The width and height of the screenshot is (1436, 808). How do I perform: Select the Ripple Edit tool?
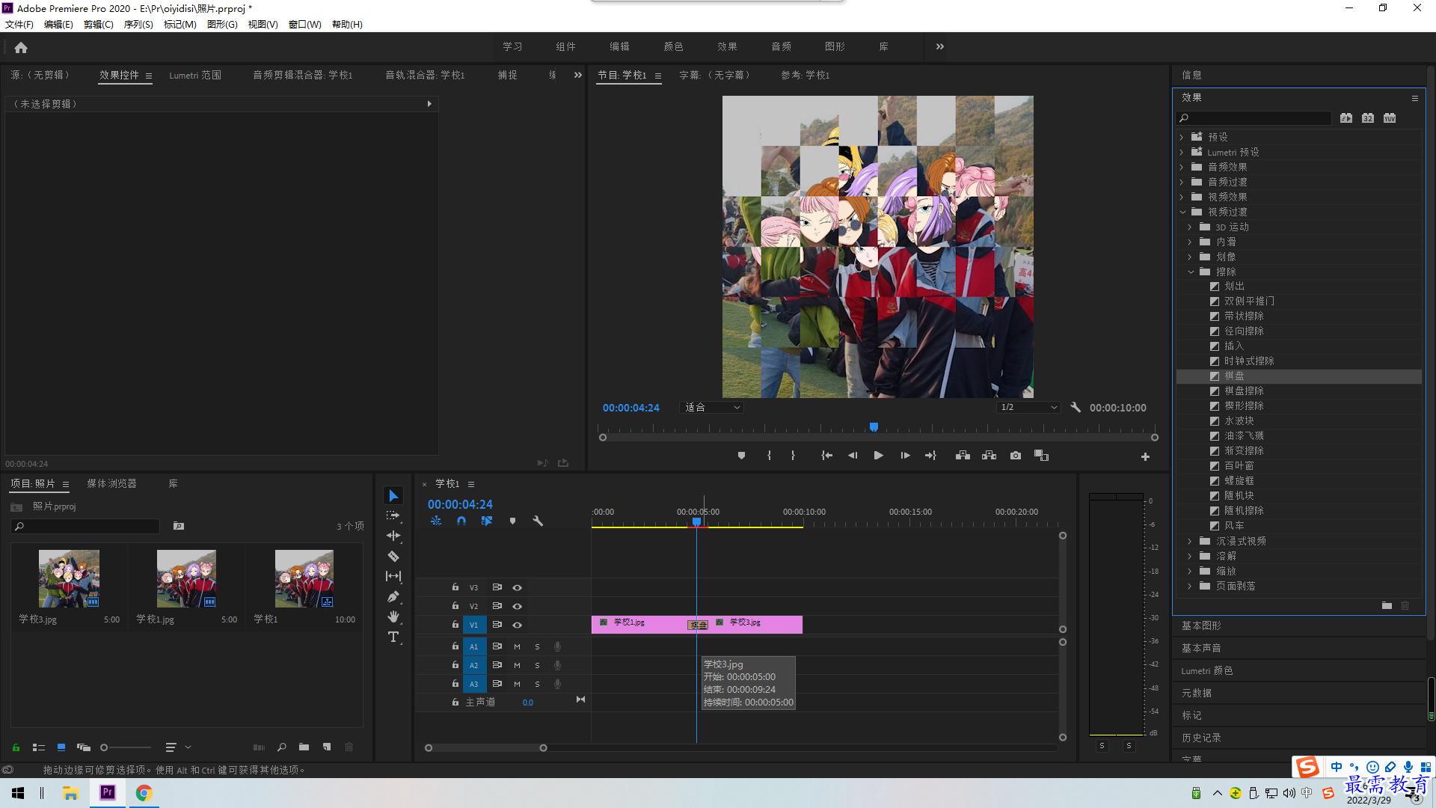[x=393, y=536]
